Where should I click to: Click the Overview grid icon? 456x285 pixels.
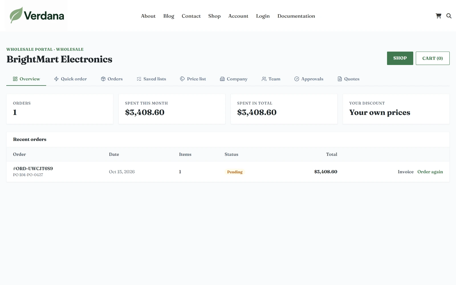[15, 79]
